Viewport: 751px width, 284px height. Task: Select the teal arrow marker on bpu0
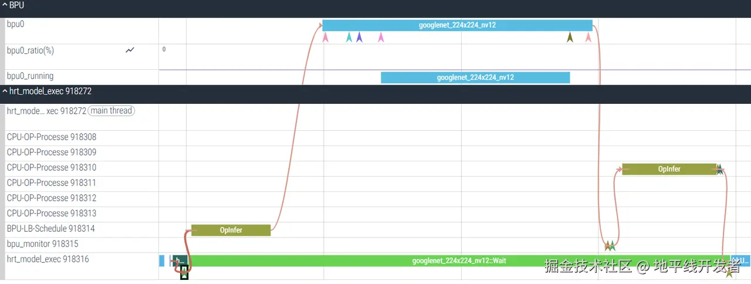[x=350, y=38]
